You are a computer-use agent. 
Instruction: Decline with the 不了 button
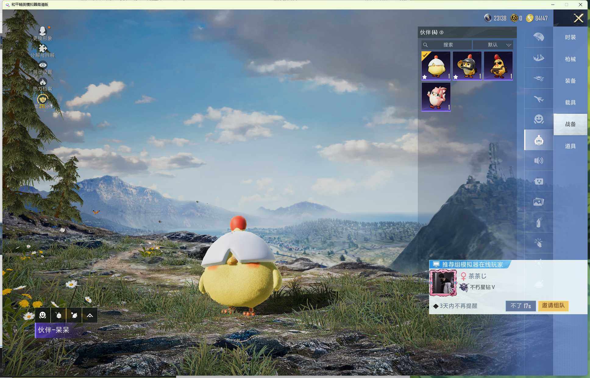(520, 306)
